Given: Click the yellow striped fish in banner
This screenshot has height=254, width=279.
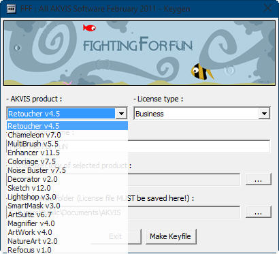Looking at the screenshot, I should coord(202,72).
